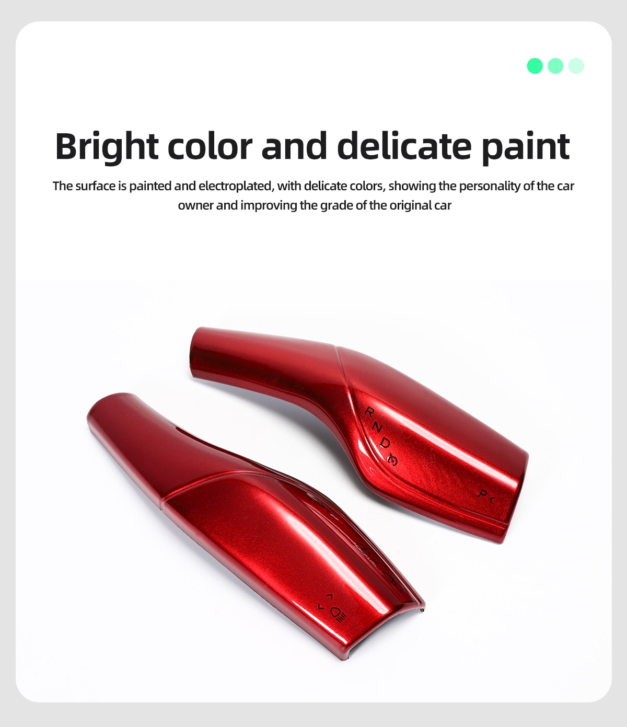The width and height of the screenshot is (627, 727).
Task: Click the lower chevron near headlight icon
Action: [321, 606]
